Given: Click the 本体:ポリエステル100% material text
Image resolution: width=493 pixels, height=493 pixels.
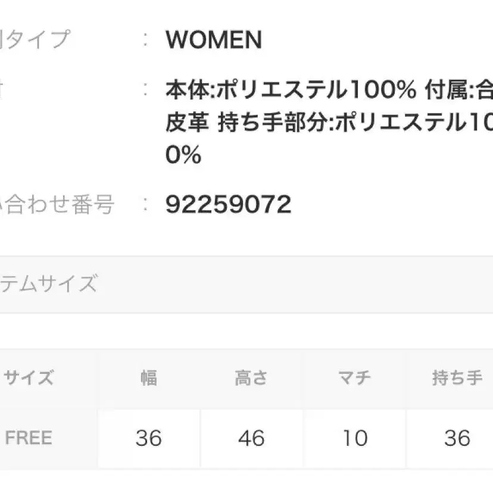Looking at the screenshot, I should pos(290,91).
